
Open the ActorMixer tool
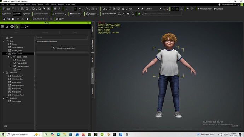click(109, 14)
